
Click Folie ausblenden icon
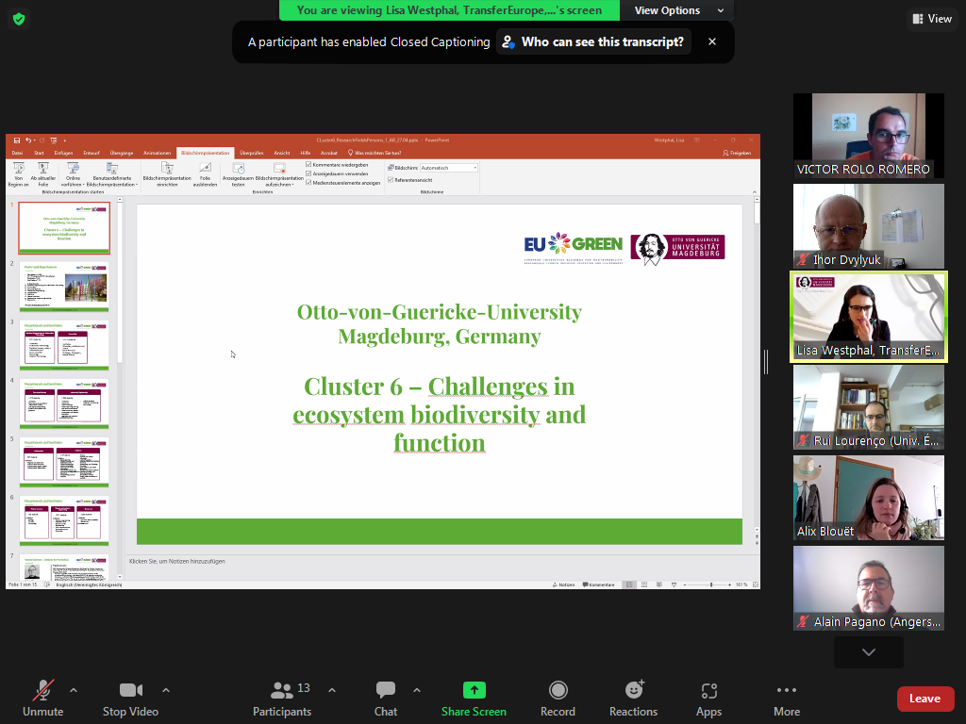pyautogui.click(x=205, y=169)
